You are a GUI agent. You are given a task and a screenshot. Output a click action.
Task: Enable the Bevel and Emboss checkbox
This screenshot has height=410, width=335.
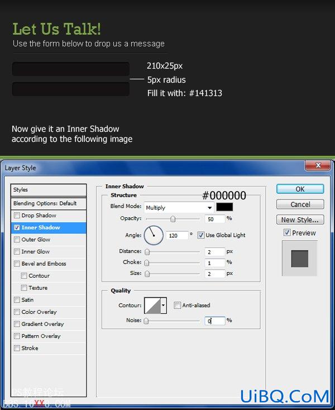pyautogui.click(x=17, y=264)
